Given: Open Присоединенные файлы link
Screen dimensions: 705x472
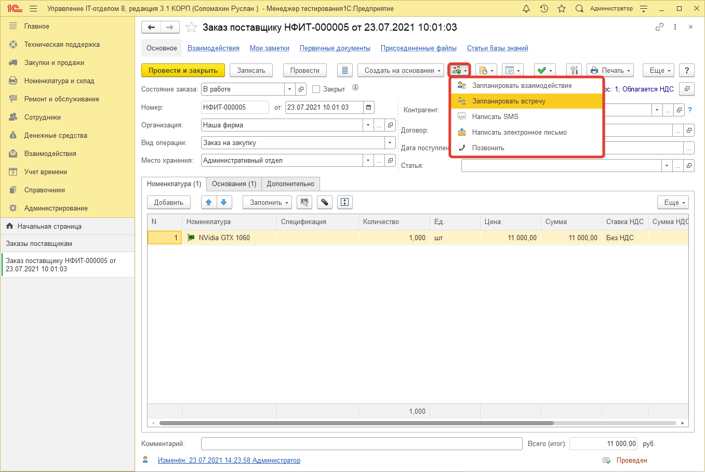Looking at the screenshot, I should (418, 48).
